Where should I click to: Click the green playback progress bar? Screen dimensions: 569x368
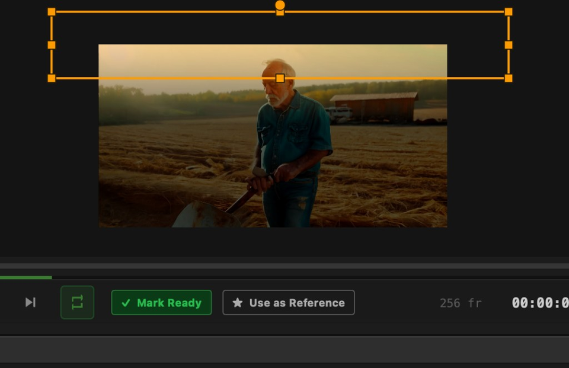(25, 278)
